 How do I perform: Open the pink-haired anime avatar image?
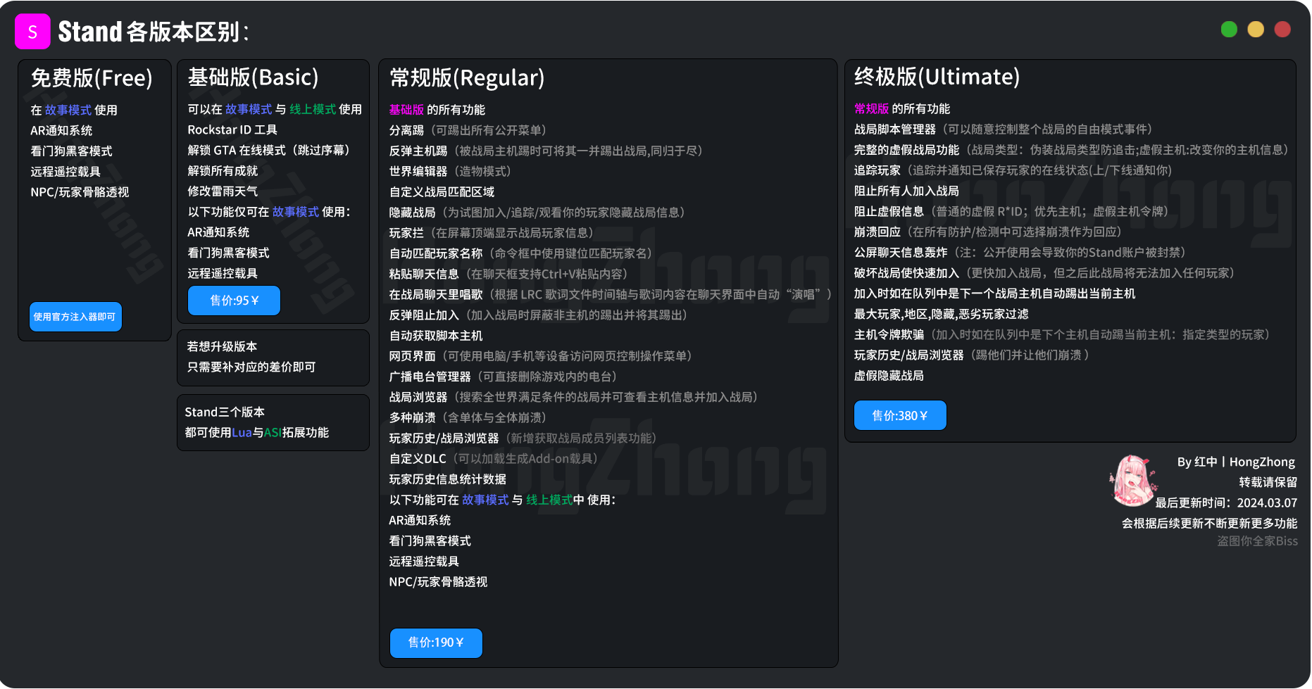[1132, 481]
